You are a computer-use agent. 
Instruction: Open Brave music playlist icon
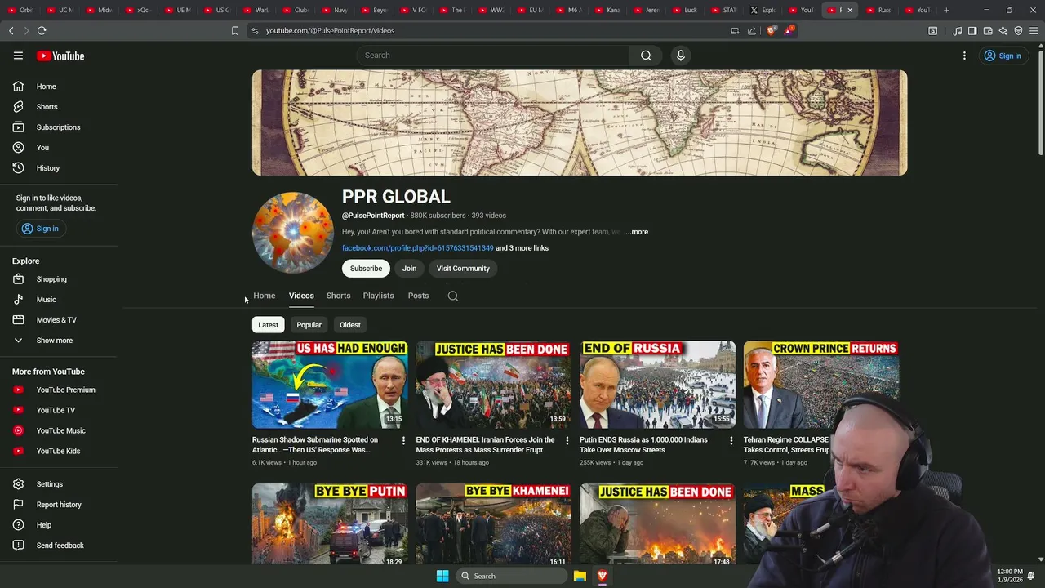click(957, 31)
